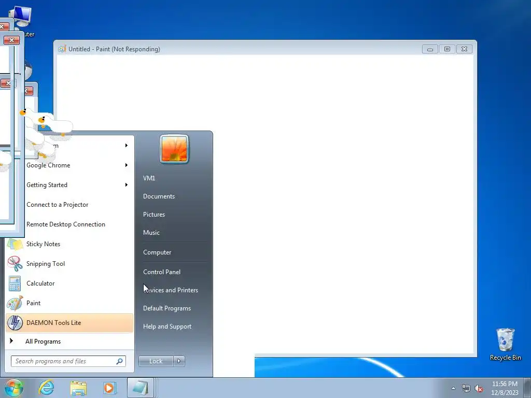Expand the jump list arrow above Google Chrome
The height and width of the screenshot is (398, 531).
tap(127, 146)
